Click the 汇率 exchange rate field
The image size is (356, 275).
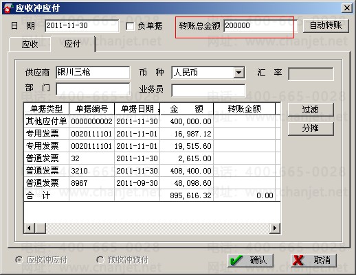coord(311,74)
